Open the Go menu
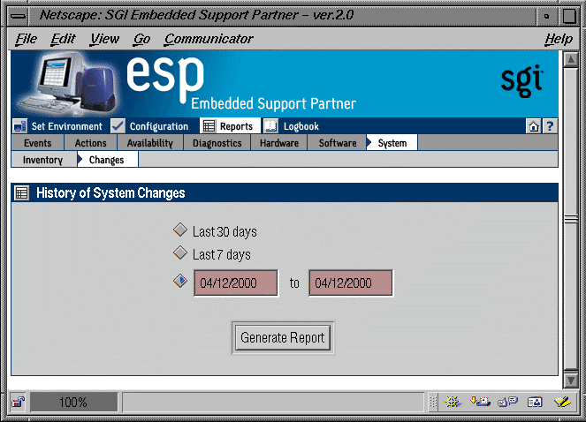This screenshot has width=586, height=422. [141, 39]
